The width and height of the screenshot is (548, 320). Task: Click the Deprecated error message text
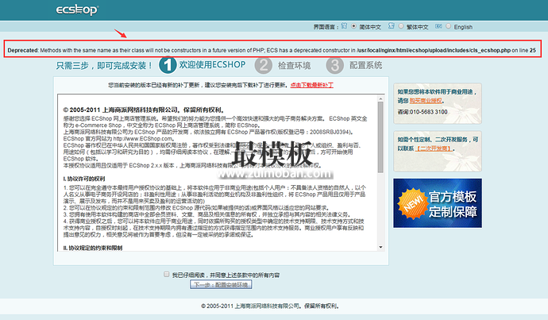[x=272, y=50]
